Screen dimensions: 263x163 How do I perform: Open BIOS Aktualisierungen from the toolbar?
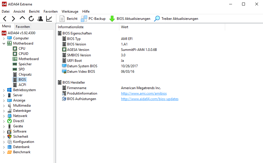point(130,19)
